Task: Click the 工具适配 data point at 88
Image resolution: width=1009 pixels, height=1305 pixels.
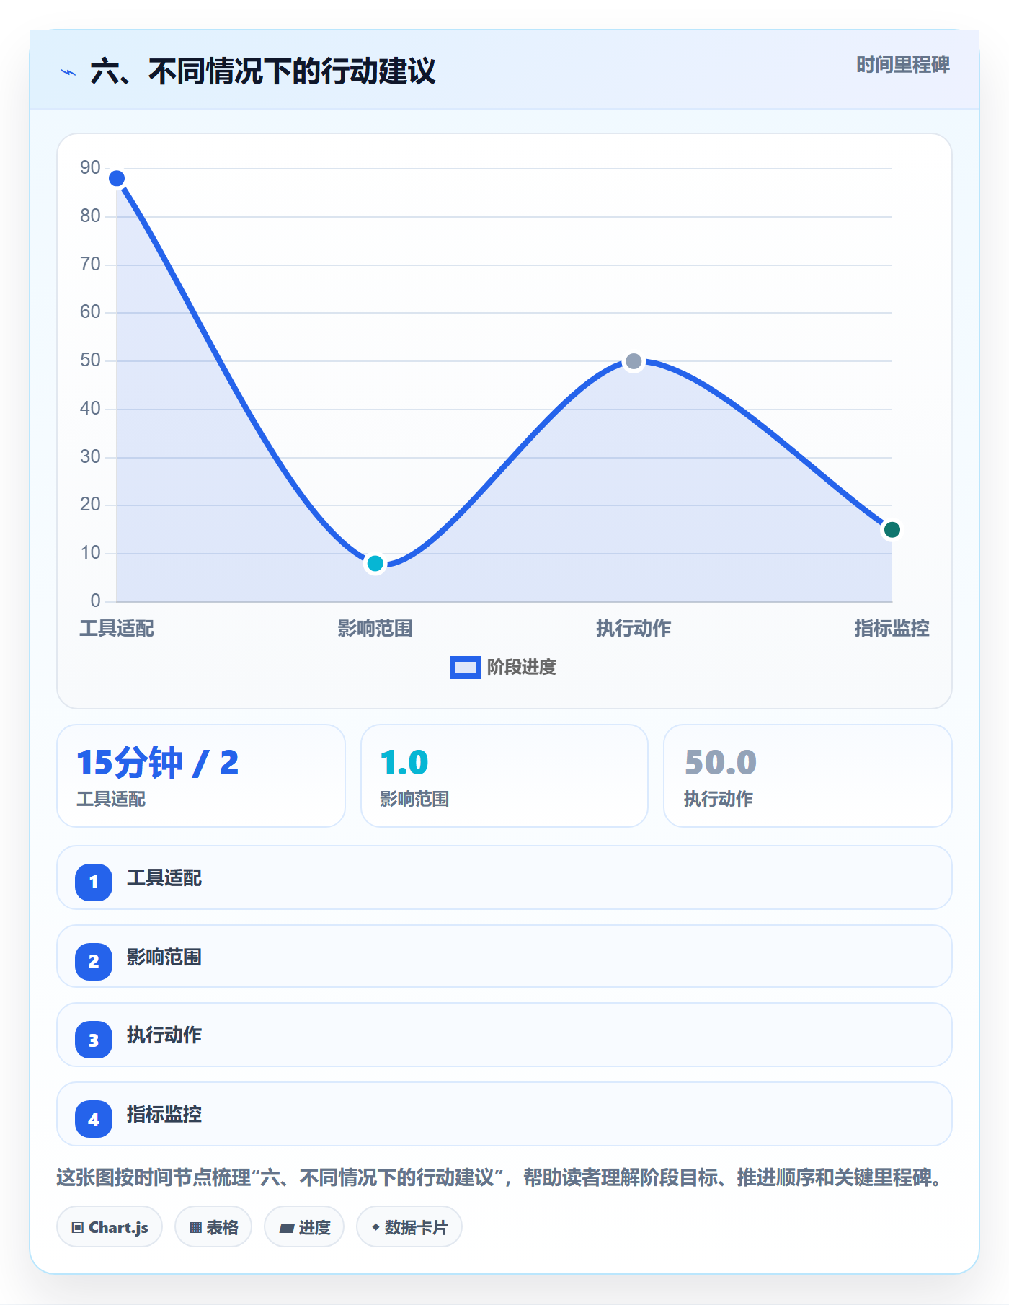Action: 117,178
